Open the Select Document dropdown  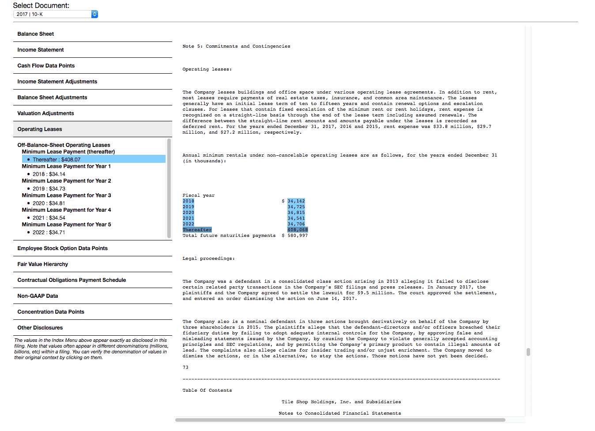[55, 14]
